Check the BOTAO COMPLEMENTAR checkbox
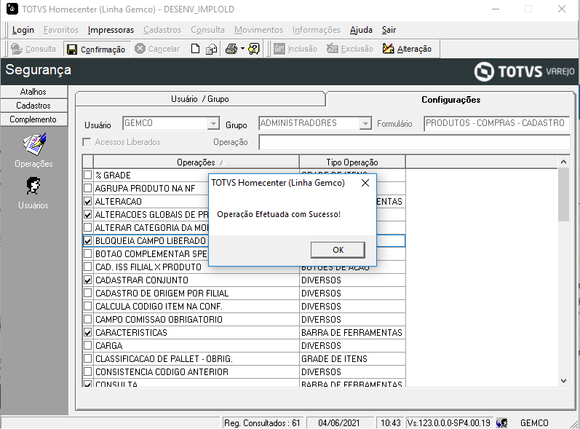 pyautogui.click(x=87, y=253)
